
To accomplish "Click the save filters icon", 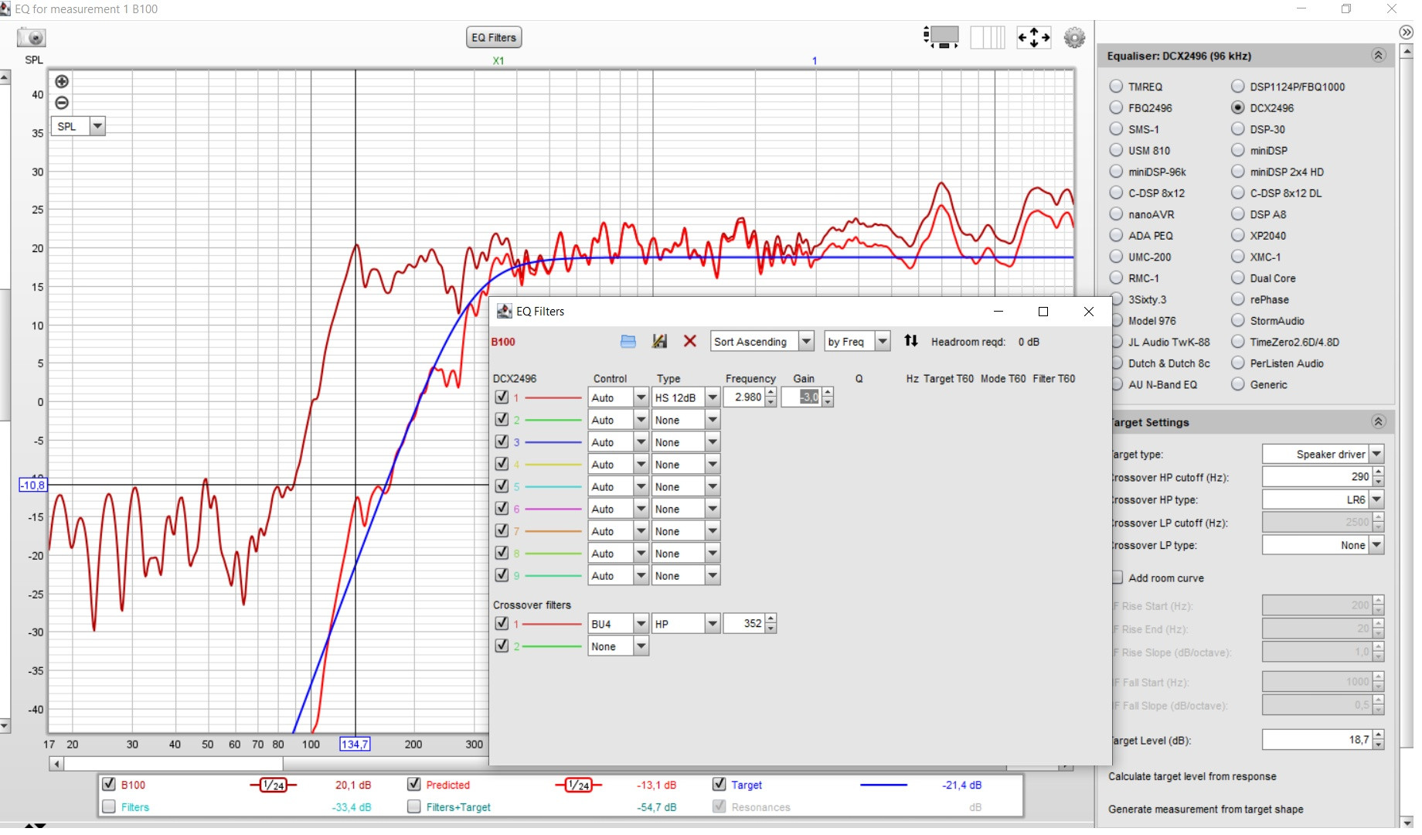I will click(659, 342).
